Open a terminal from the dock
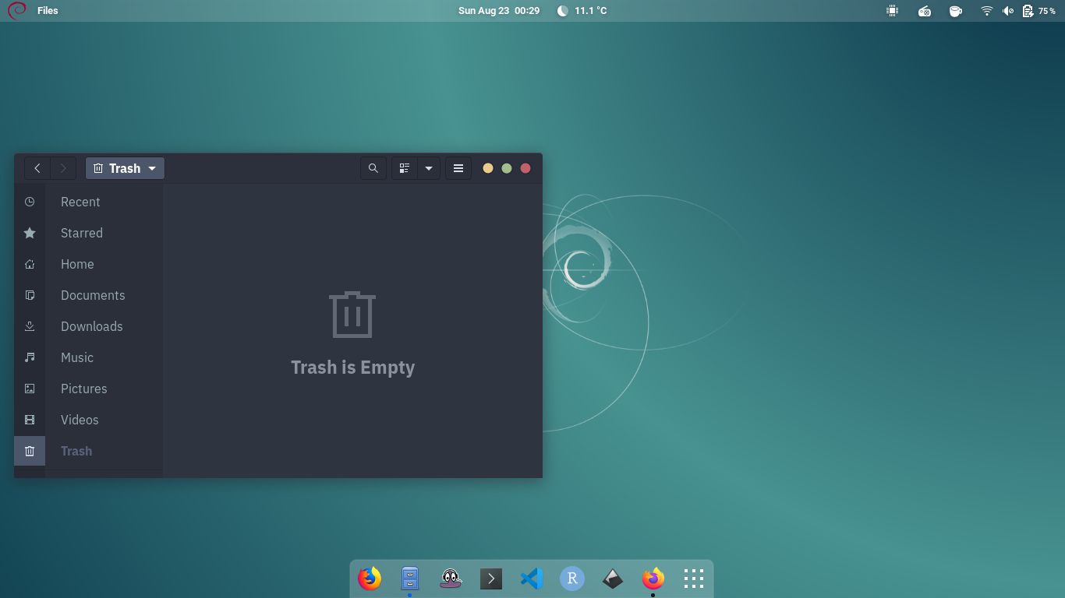 point(491,579)
